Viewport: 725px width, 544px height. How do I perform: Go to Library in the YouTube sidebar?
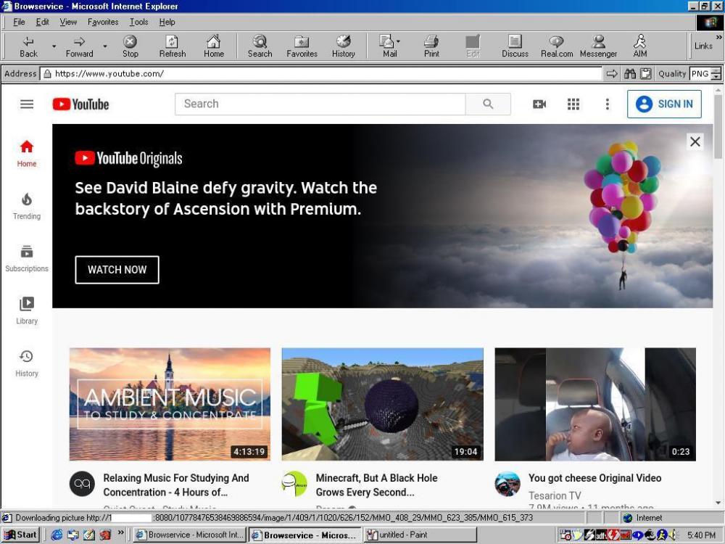(27, 310)
